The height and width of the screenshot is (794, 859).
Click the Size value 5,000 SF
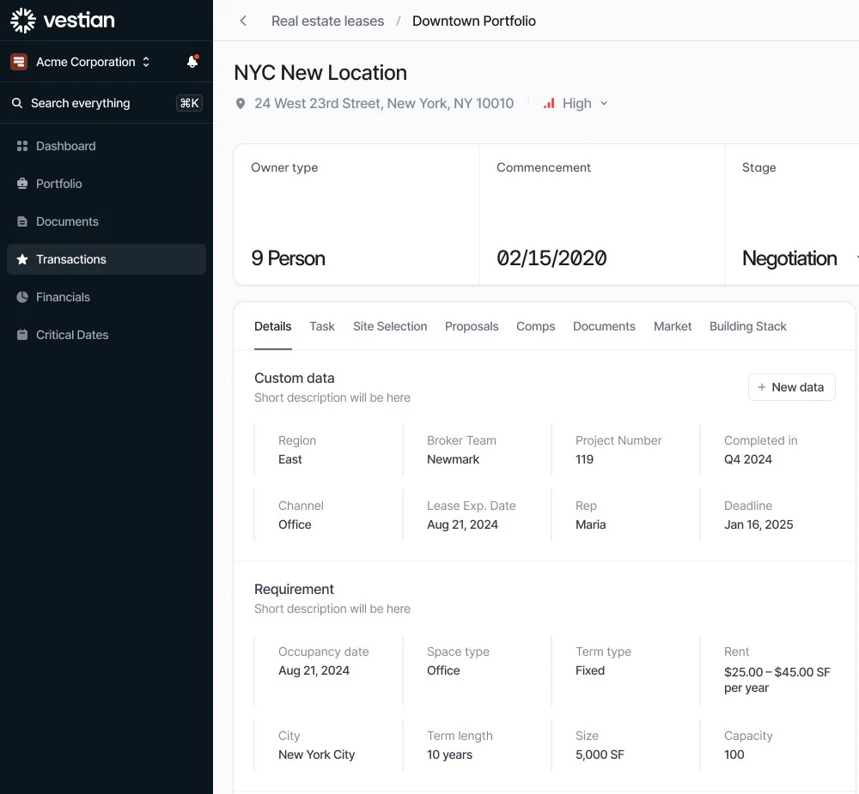point(600,755)
